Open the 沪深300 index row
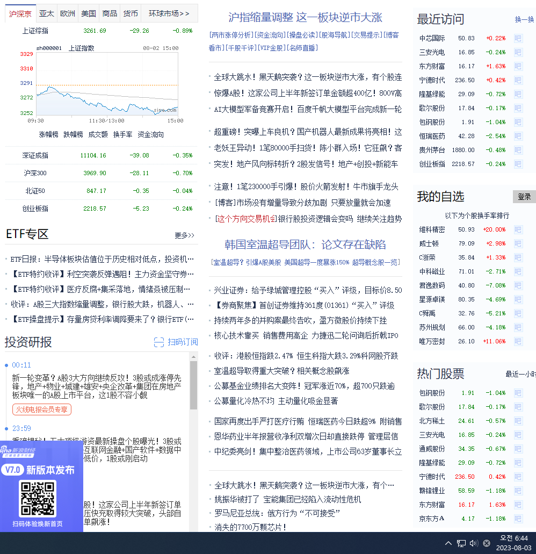 pyautogui.click(x=102, y=173)
